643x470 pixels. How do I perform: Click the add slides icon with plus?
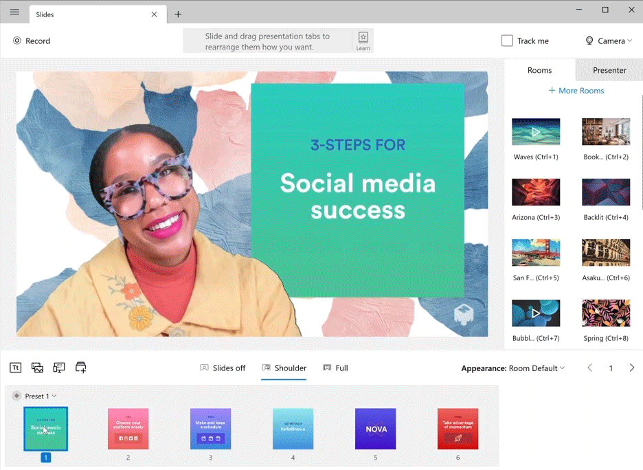pyautogui.click(x=81, y=368)
